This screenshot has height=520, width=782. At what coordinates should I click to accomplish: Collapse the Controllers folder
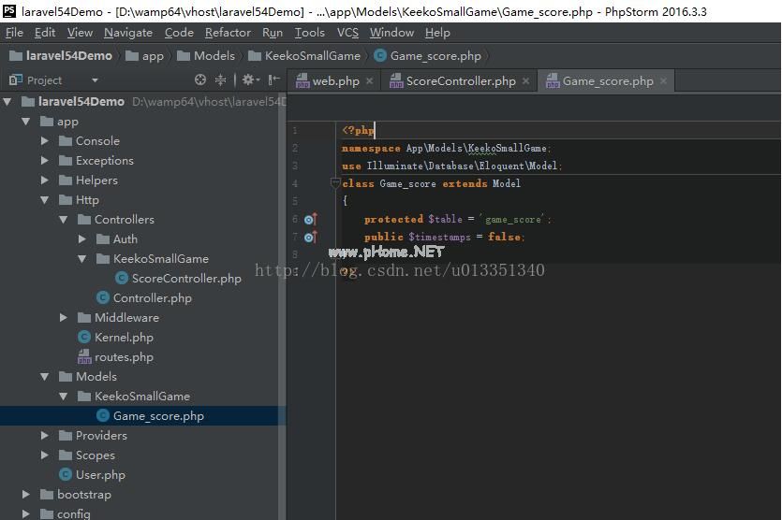tap(64, 219)
